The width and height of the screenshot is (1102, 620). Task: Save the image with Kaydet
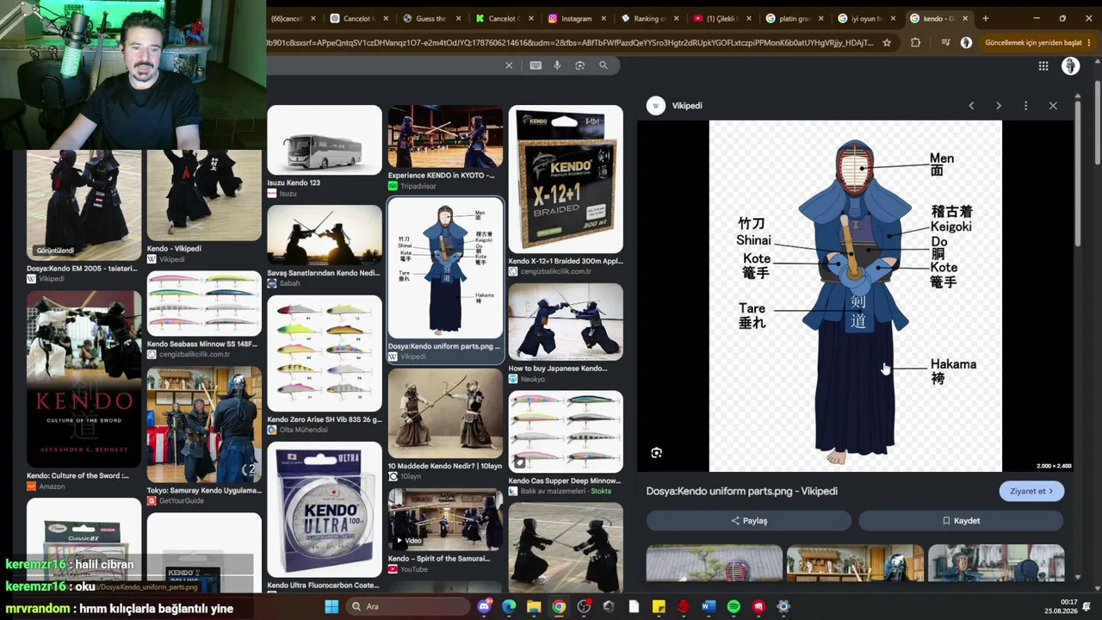tap(961, 521)
